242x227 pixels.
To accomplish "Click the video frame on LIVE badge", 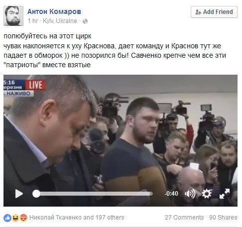I will pyautogui.click(x=35, y=85).
